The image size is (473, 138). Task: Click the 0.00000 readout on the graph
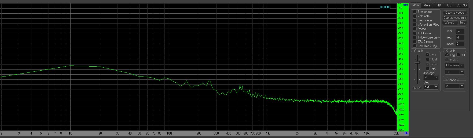coord(385,7)
